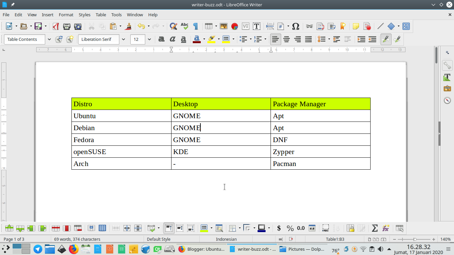Insert a hyperlink
The image size is (454, 255).
[309, 26]
